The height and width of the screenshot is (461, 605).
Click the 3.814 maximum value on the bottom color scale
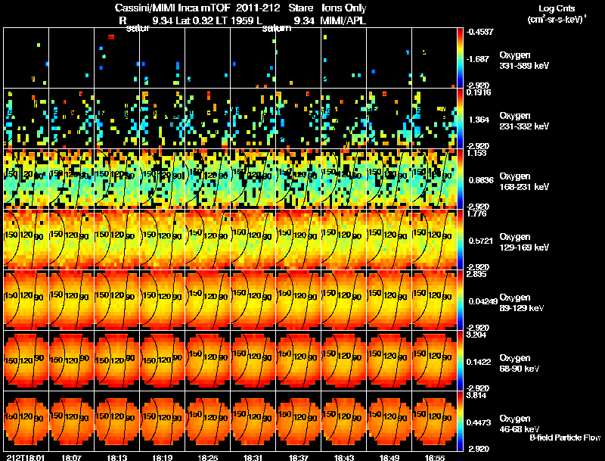(476, 395)
